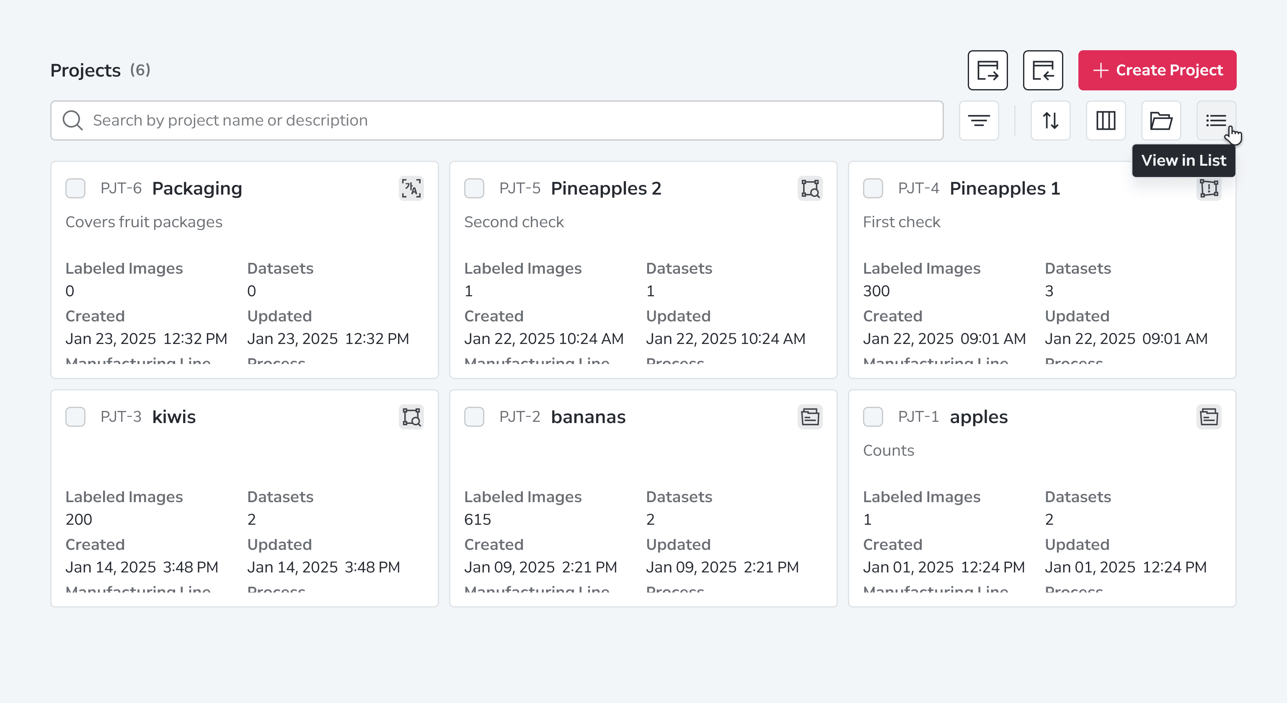Click labeled images value 200
1287x703 pixels.
coord(79,520)
